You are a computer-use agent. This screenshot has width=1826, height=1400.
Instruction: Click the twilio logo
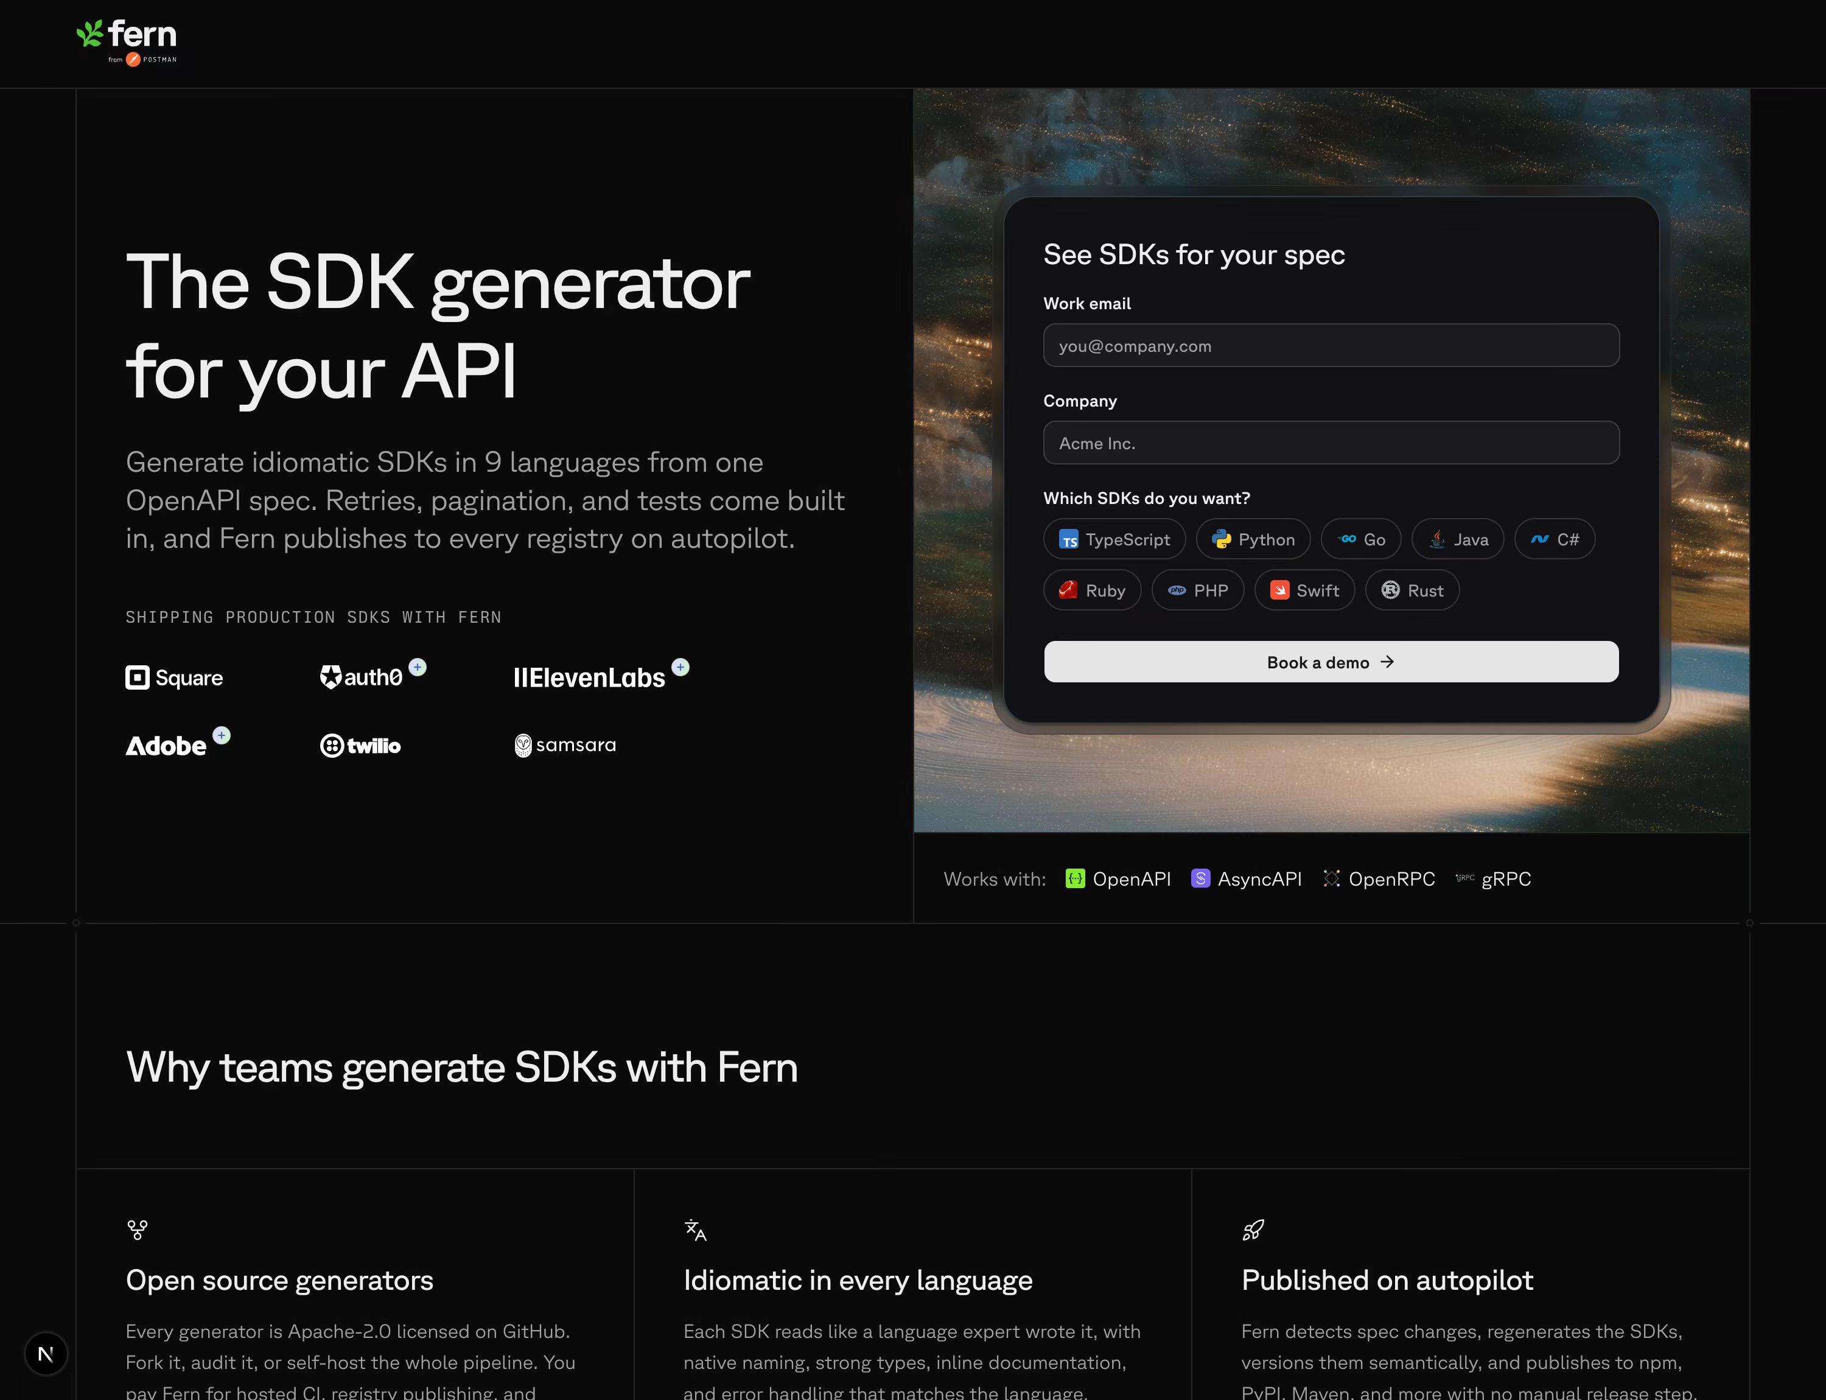[x=360, y=746]
